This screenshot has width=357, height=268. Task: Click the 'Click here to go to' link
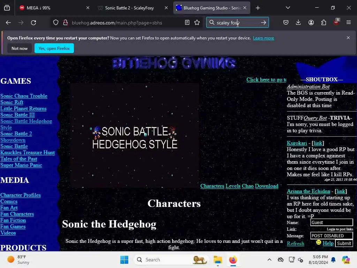tap(266, 80)
